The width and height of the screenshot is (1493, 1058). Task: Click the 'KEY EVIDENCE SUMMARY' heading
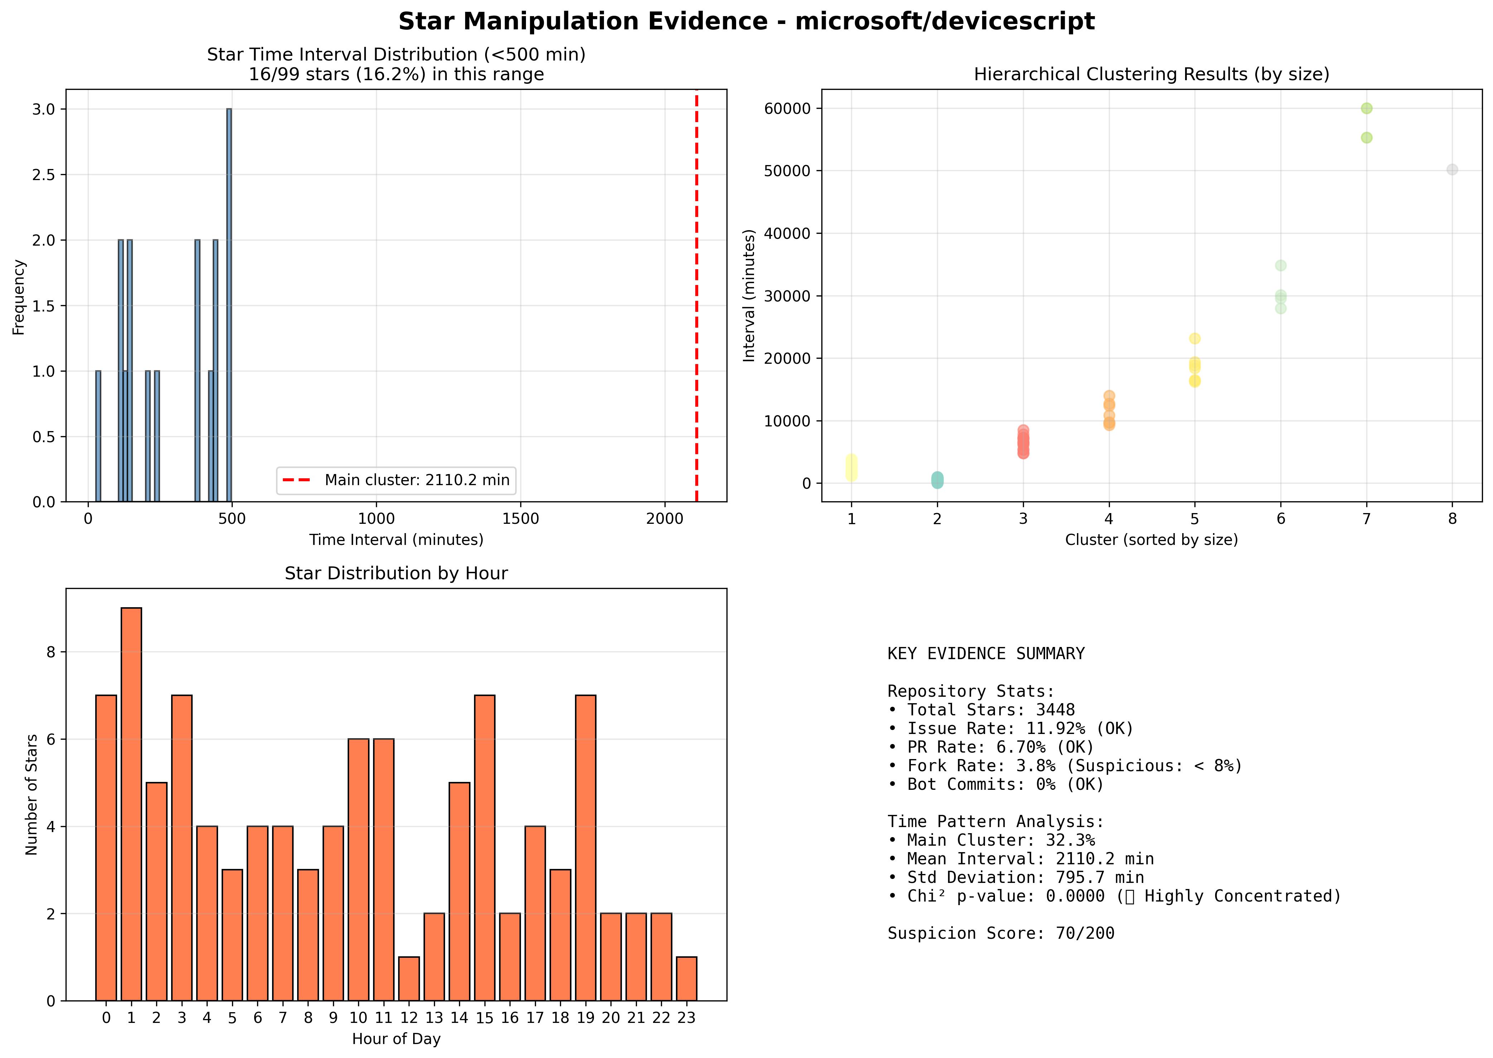pos(986,653)
